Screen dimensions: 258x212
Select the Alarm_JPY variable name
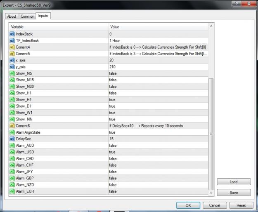(x=24, y=172)
